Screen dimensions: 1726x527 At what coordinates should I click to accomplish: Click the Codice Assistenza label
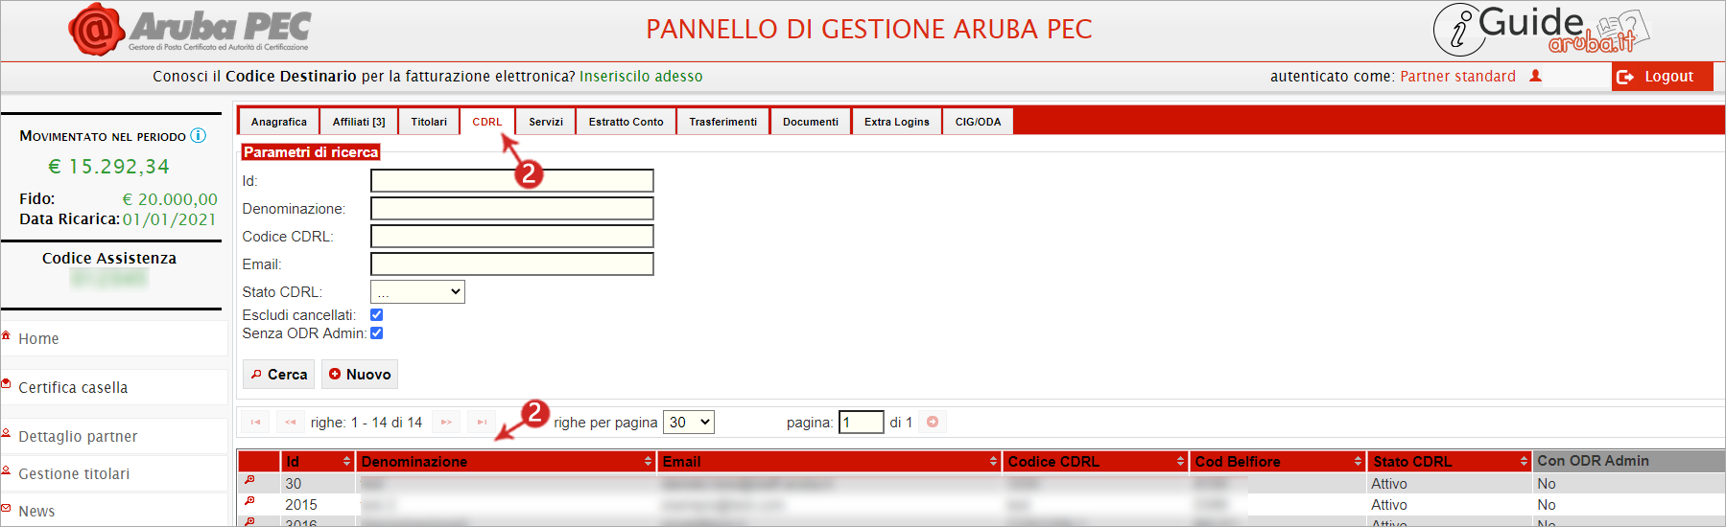click(109, 258)
